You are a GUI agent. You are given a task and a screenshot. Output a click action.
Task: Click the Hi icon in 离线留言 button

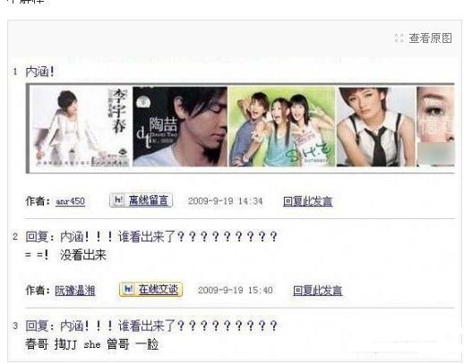tap(119, 199)
